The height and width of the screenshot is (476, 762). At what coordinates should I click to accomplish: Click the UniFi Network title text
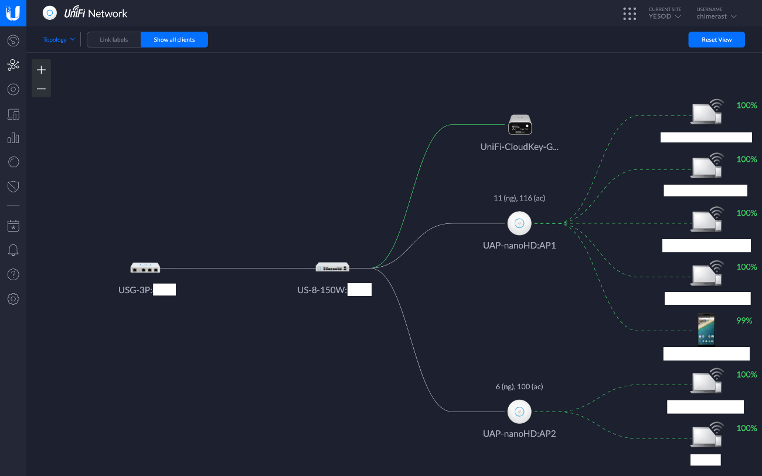tap(96, 13)
